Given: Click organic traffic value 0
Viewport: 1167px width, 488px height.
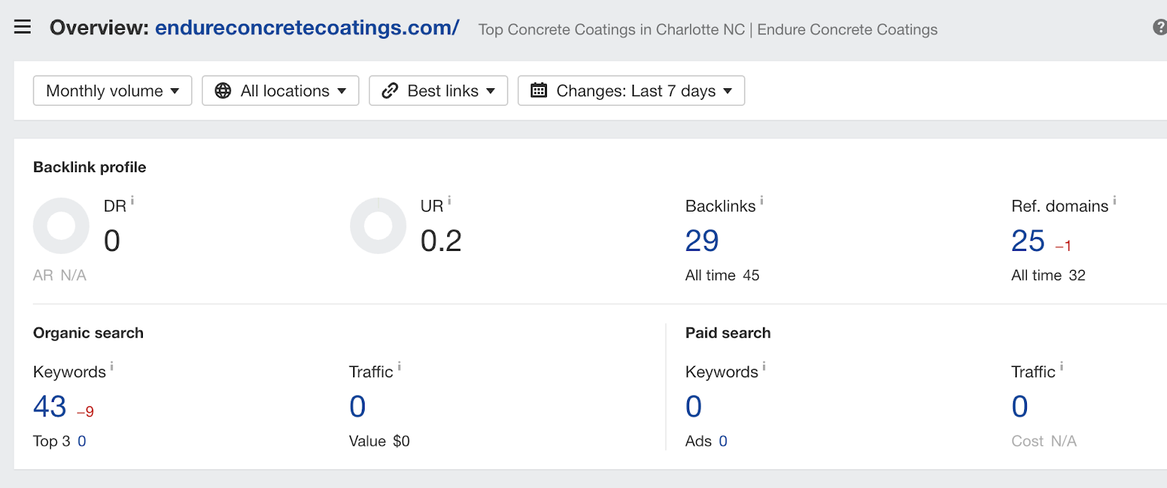Looking at the screenshot, I should pos(357,406).
